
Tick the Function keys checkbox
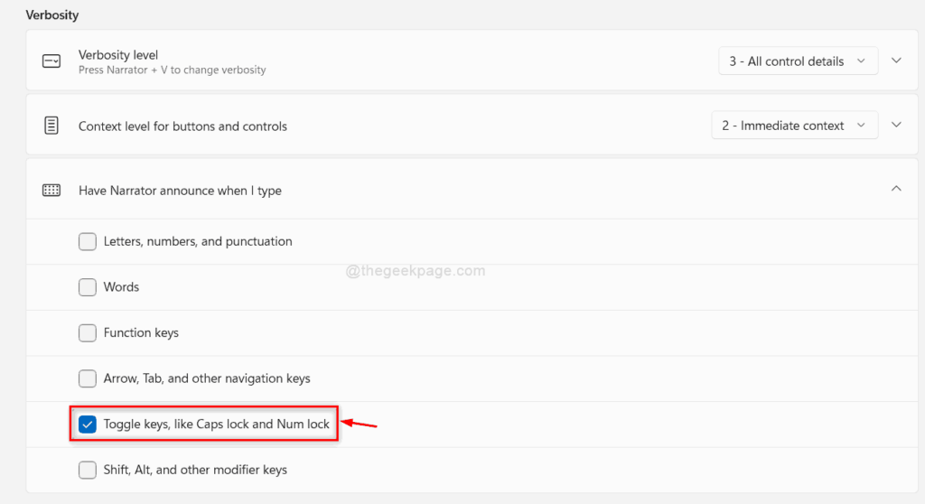click(88, 332)
